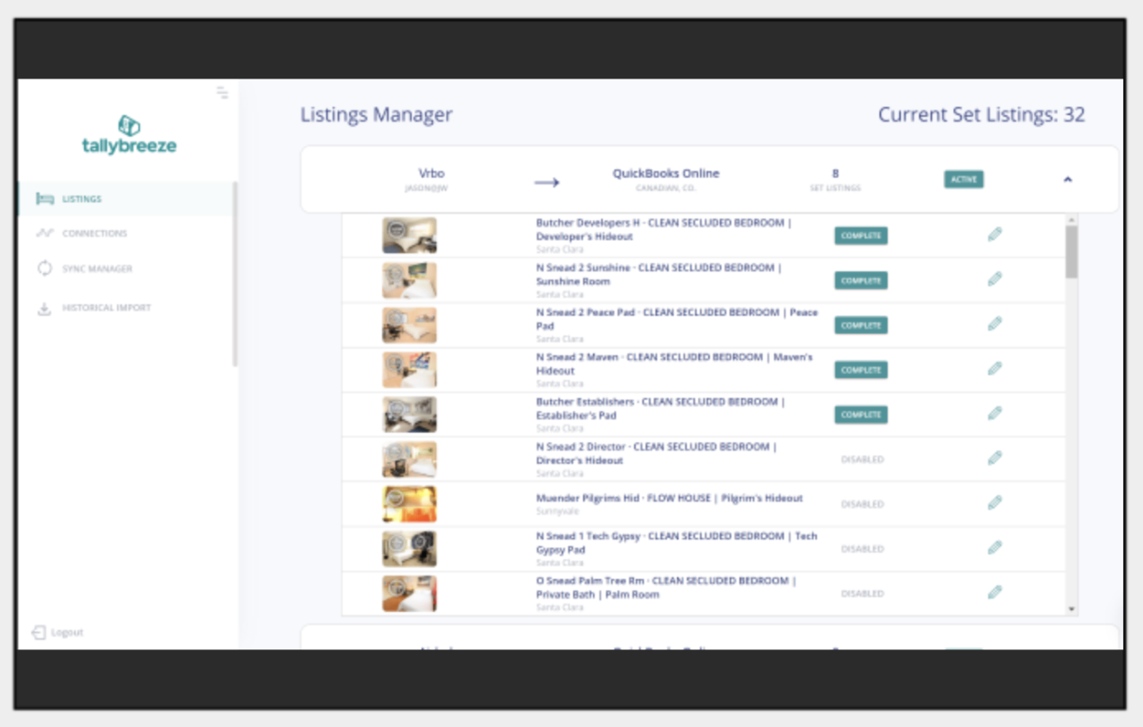Open the Pilgrim's Hideout listing thumbnail
Image resolution: width=1143 pixels, height=727 pixels.
click(410, 504)
